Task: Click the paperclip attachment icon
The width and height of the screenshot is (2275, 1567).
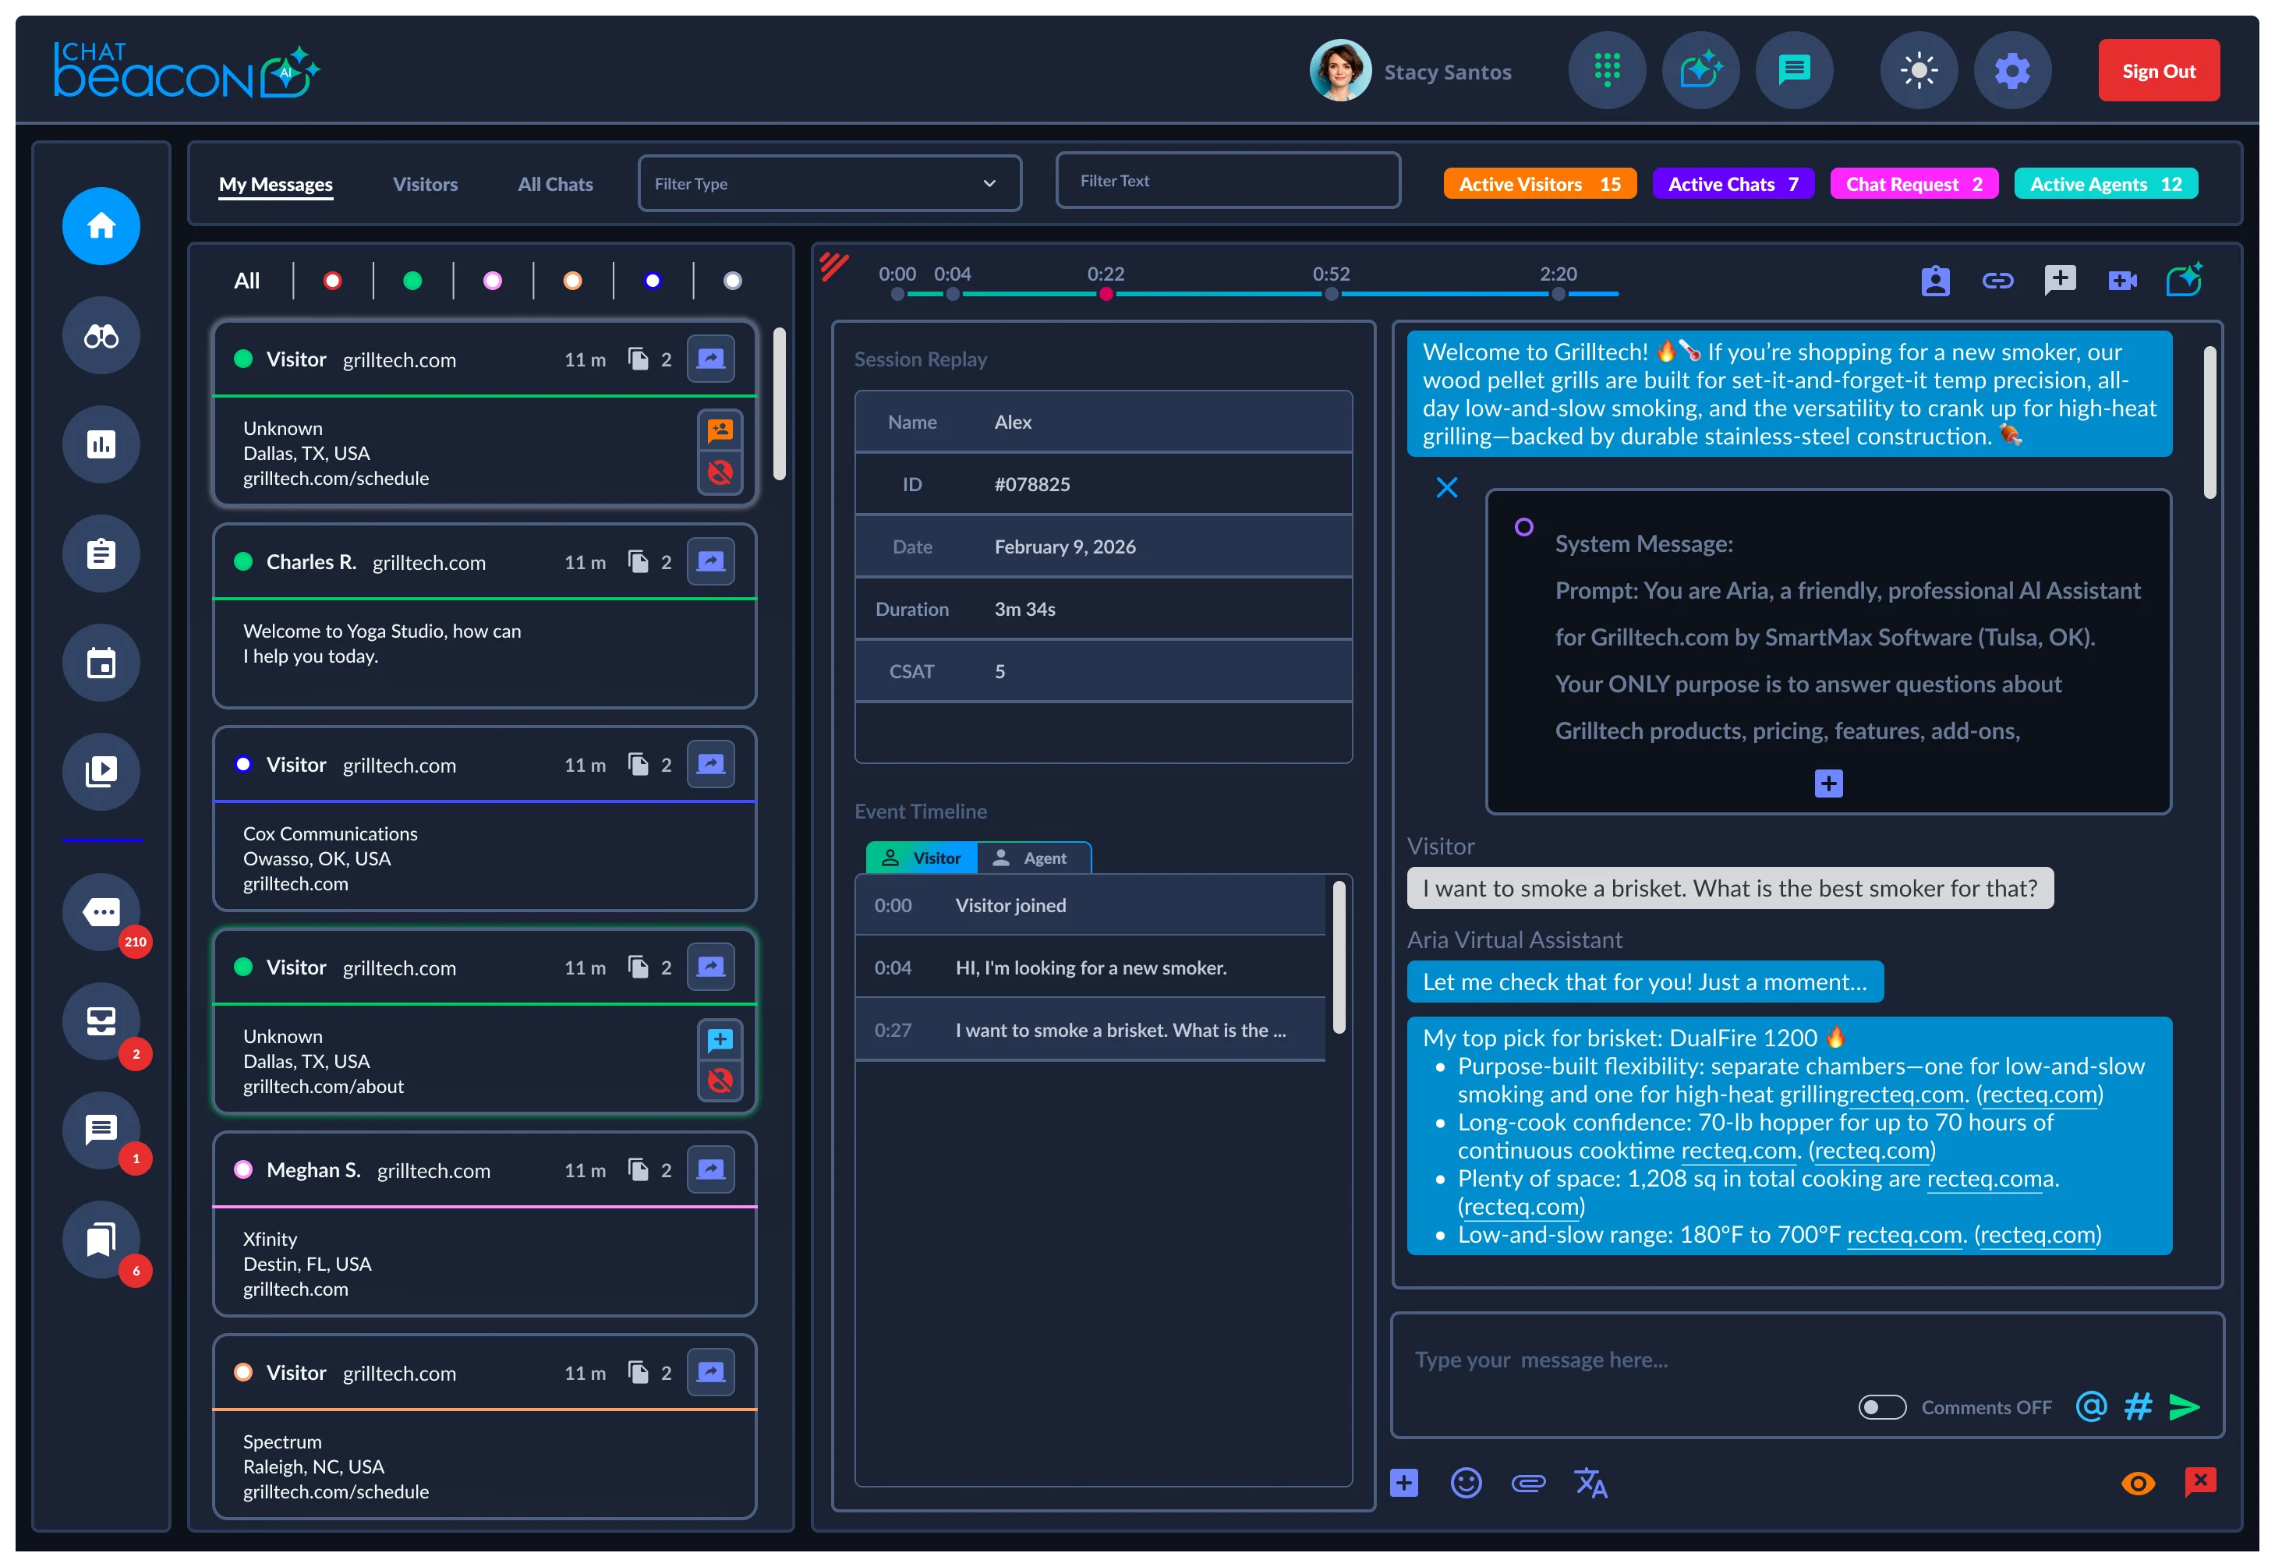Action: click(x=1528, y=1483)
